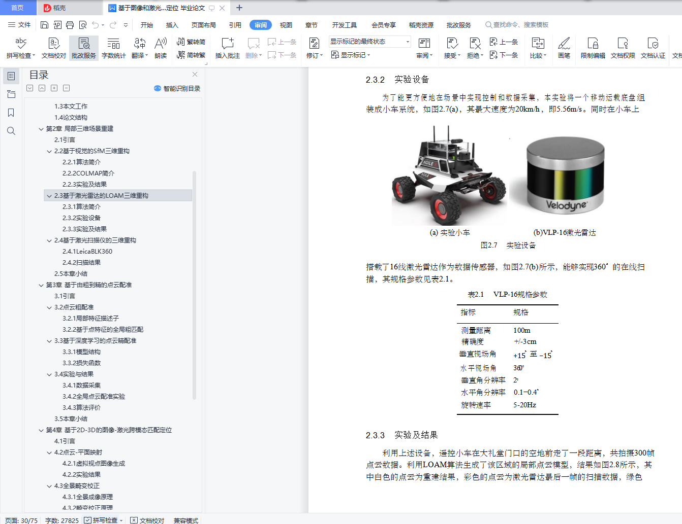This screenshot has height=524, width=682.
Task: Jump to 4.2.1虚拟视点图像生成 in outline
Action: (x=94, y=464)
